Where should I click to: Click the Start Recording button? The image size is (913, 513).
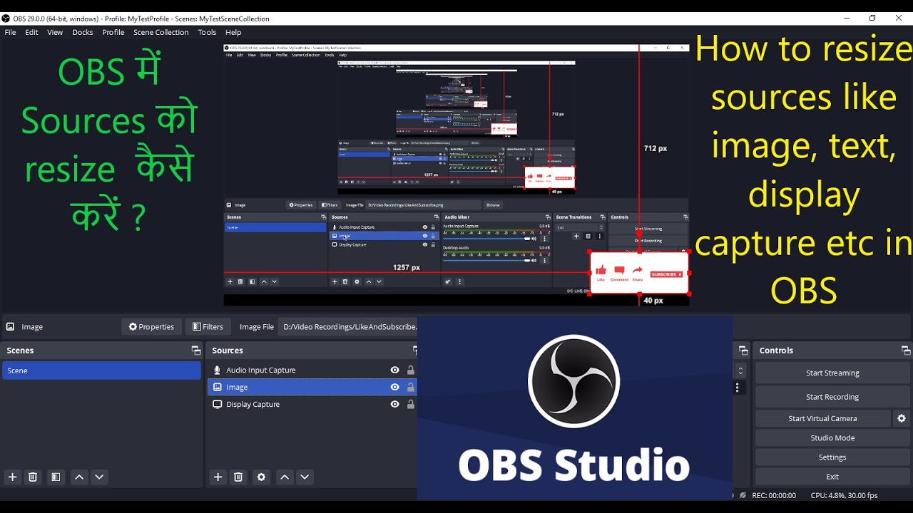tap(832, 397)
